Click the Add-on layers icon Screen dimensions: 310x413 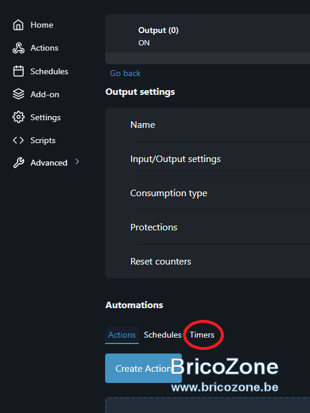(18, 94)
